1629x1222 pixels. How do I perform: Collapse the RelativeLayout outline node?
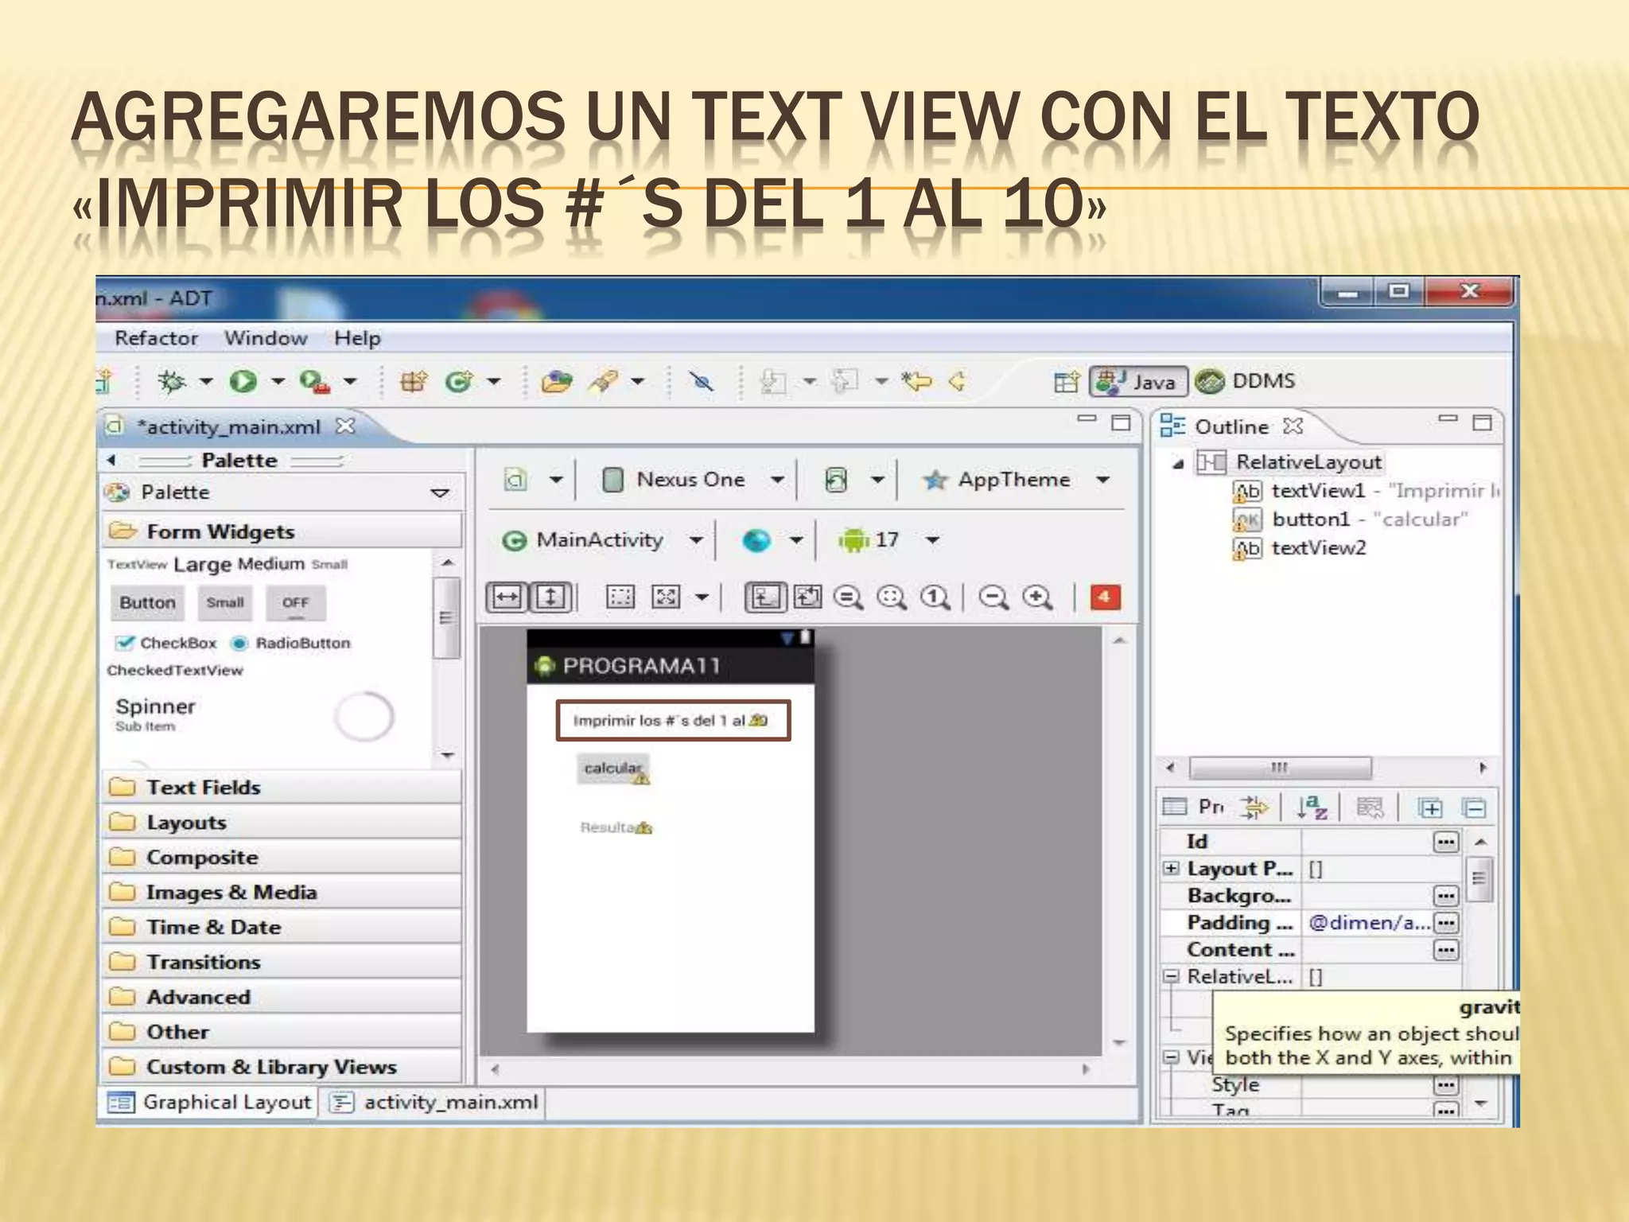[1179, 463]
